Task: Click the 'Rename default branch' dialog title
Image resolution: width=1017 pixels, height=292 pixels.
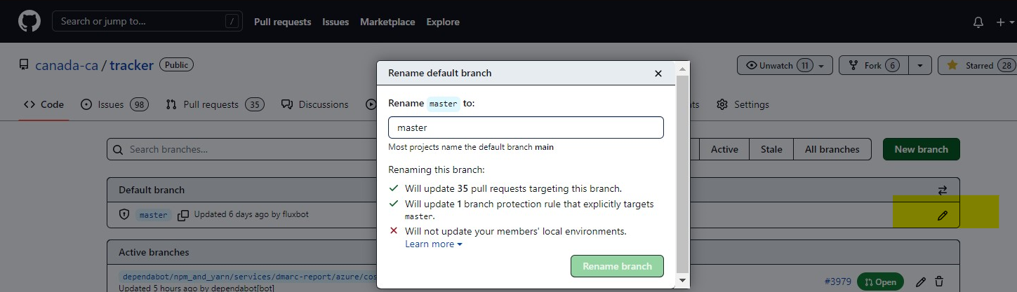Action: coord(440,73)
